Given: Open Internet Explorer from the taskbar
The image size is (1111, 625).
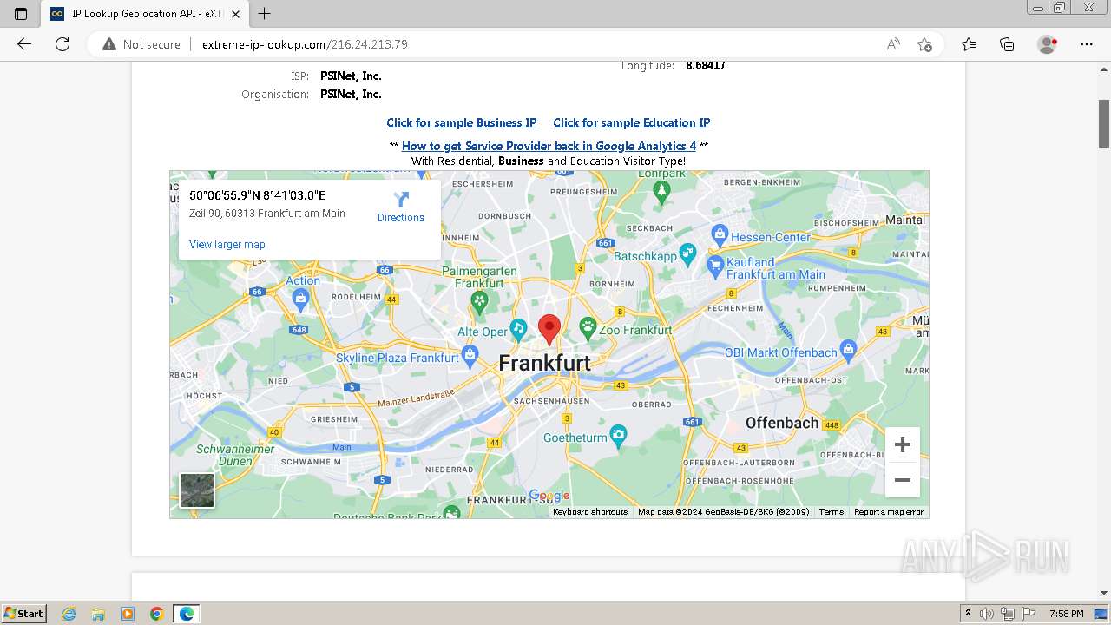Looking at the screenshot, I should [69, 614].
